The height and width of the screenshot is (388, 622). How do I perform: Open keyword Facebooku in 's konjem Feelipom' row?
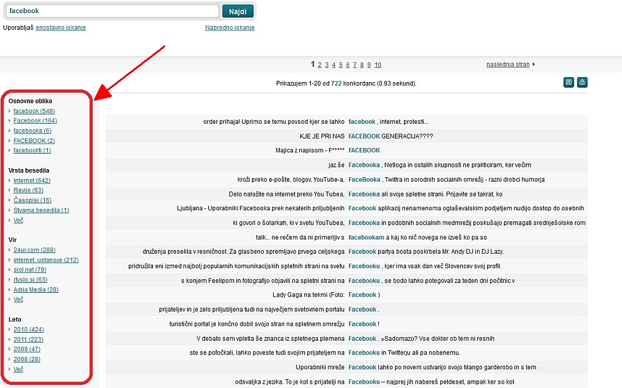[x=364, y=281]
